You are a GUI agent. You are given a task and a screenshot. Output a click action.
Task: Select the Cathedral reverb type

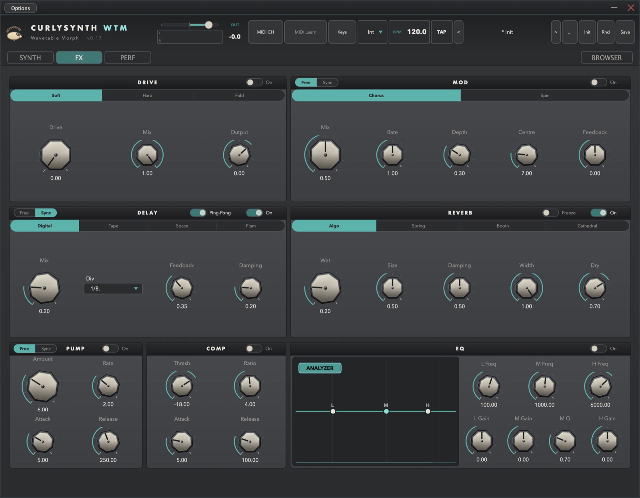587,226
